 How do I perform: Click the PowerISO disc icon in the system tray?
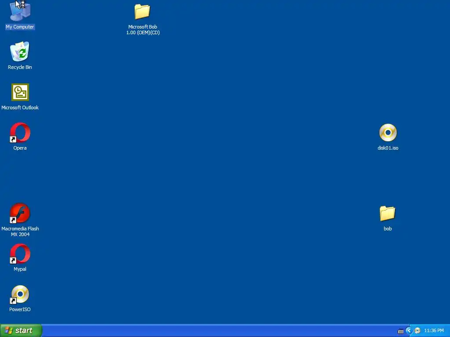point(417,331)
